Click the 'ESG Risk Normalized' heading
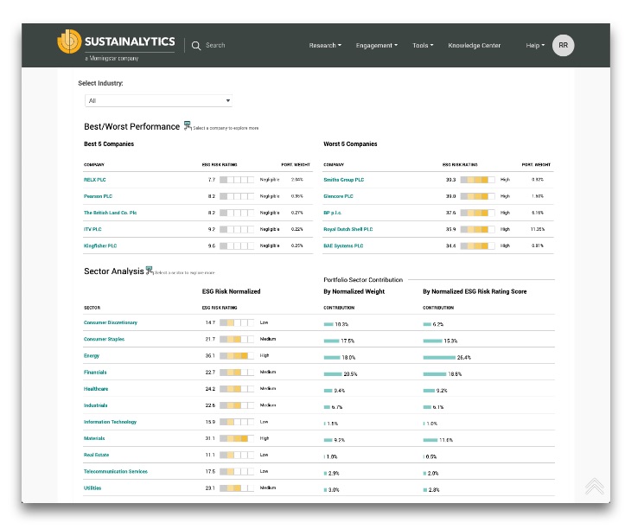 point(232,291)
